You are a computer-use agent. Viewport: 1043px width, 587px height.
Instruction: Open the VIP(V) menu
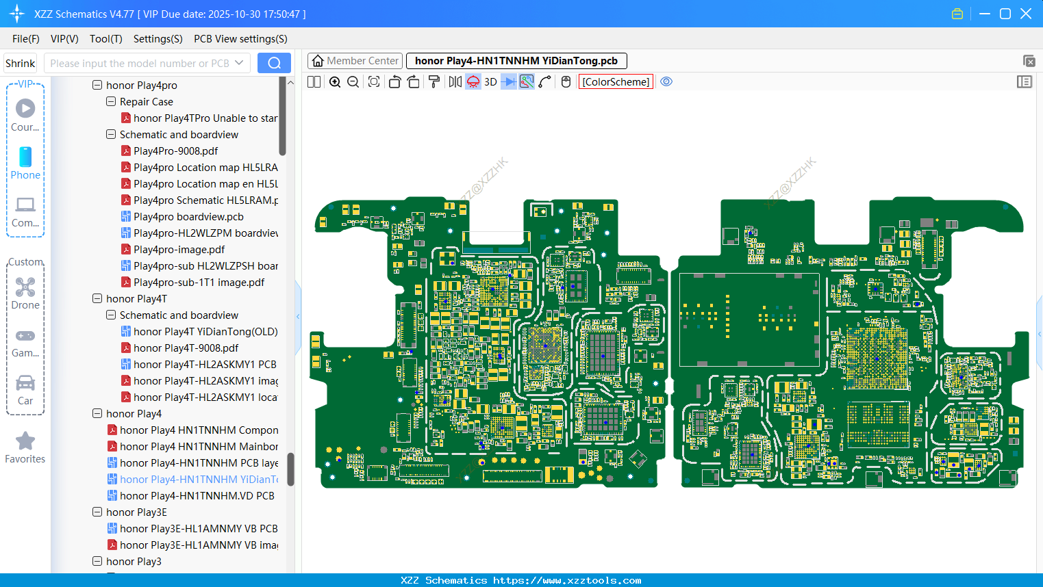64,39
